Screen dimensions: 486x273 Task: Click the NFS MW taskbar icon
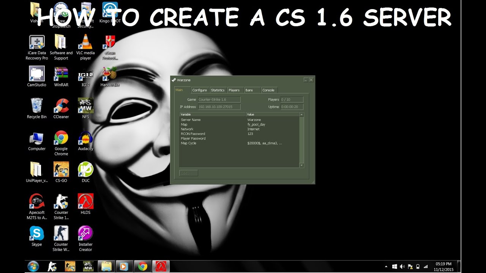point(88,267)
